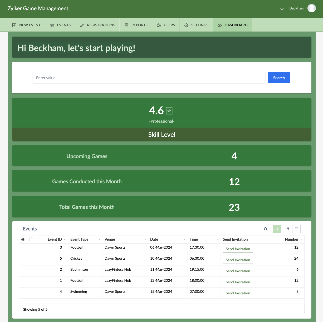Tick the select-all checkbox in the Events header

(x=31, y=239)
